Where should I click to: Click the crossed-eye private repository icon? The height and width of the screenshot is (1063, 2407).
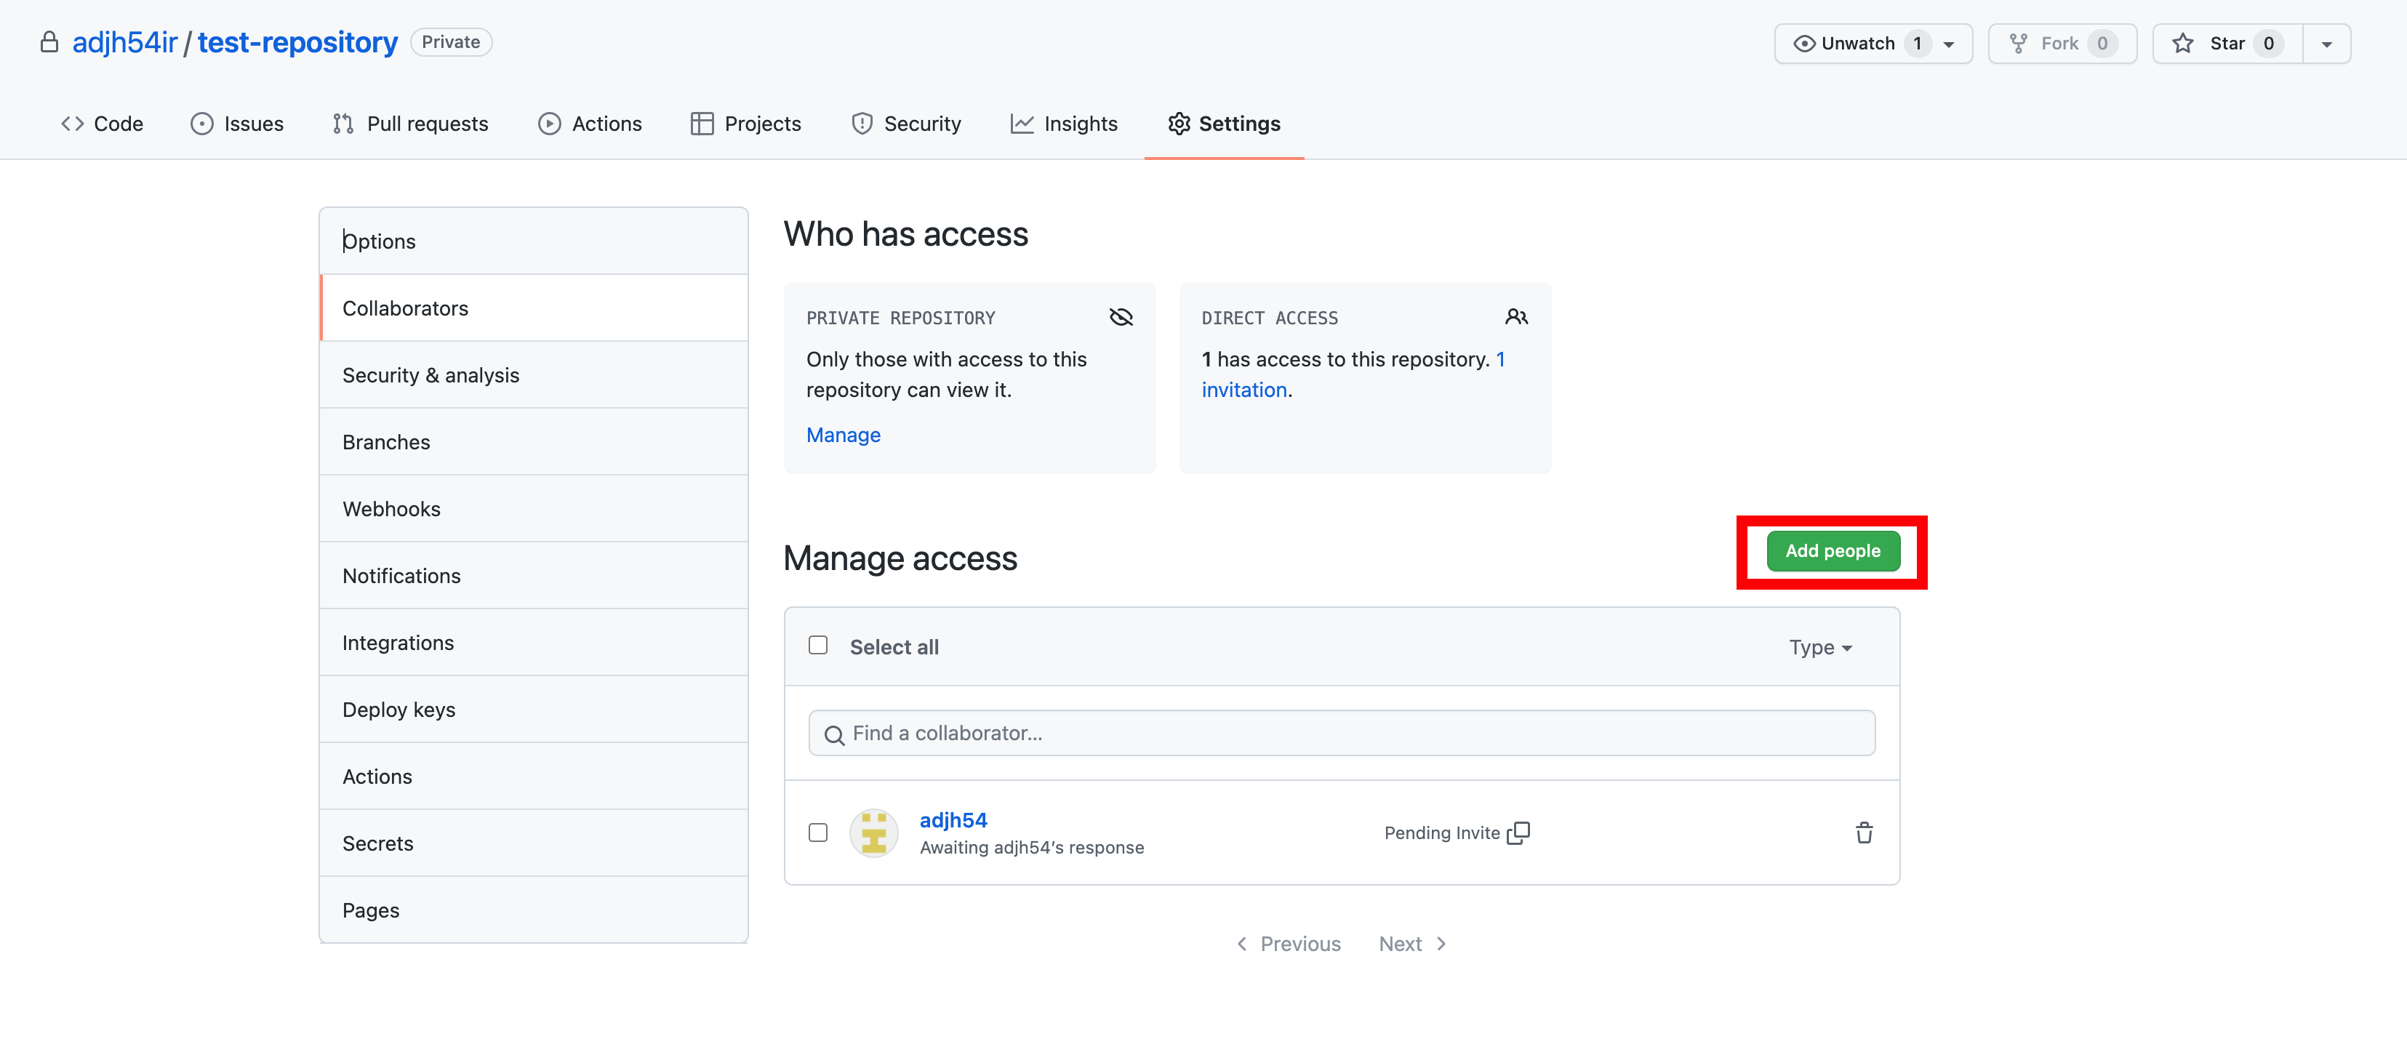pos(1121,318)
